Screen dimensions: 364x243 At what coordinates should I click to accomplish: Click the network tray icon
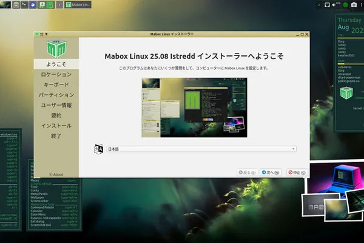pyautogui.click(x=327, y=5)
